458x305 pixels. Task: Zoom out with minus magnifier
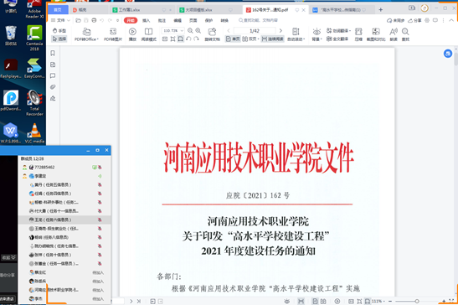[x=190, y=30]
